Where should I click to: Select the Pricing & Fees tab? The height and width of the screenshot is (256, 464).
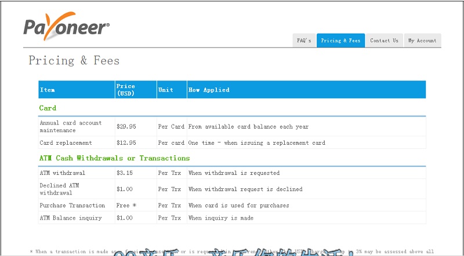pyautogui.click(x=340, y=41)
